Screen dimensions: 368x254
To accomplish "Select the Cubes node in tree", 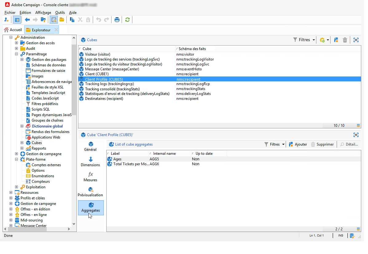I will coord(37,143).
